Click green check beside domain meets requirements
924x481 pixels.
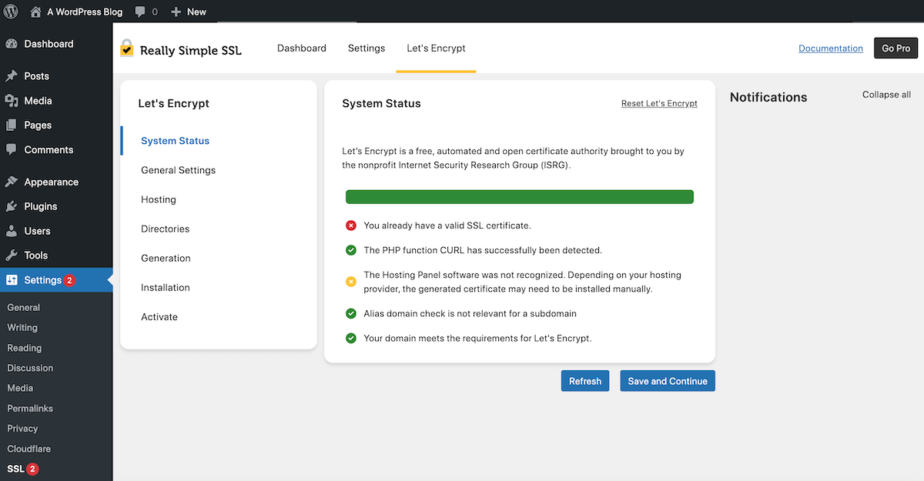pyautogui.click(x=351, y=338)
